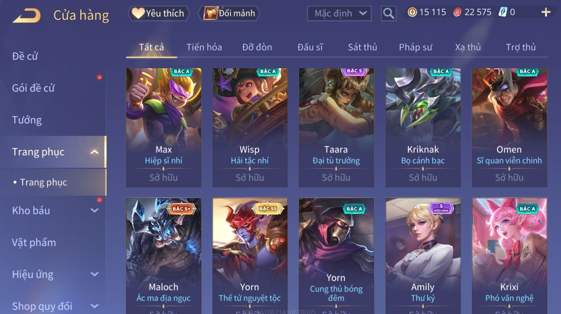Click the chest icon in Đổi mảnh
This screenshot has height=314, width=561.
tap(210, 13)
